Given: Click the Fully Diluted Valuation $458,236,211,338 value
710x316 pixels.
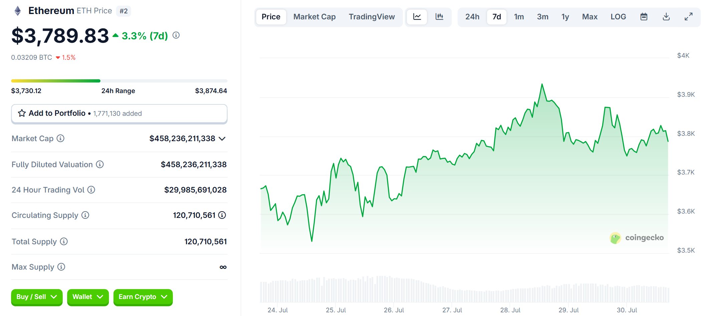Looking at the screenshot, I should tap(194, 165).
